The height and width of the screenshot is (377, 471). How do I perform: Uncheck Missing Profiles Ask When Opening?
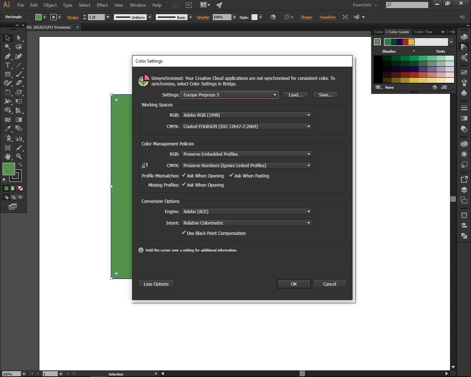point(184,185)
